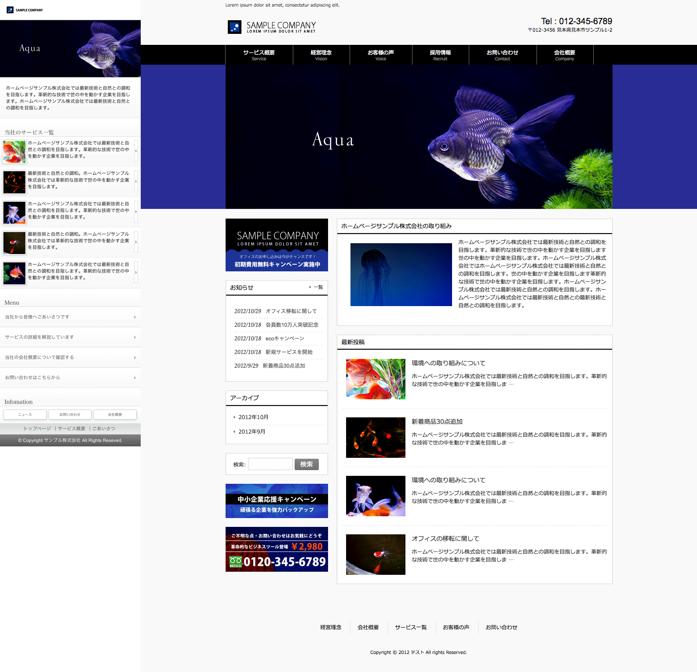Focus the 検索 search text field
This screenshot has height=672, width=697.
270,464
